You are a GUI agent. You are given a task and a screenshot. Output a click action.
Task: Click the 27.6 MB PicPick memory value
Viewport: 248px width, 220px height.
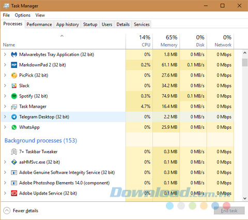coord(169,76)
